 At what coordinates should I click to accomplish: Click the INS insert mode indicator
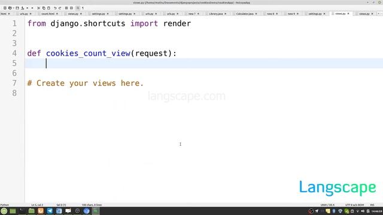(x=372, y=205)
